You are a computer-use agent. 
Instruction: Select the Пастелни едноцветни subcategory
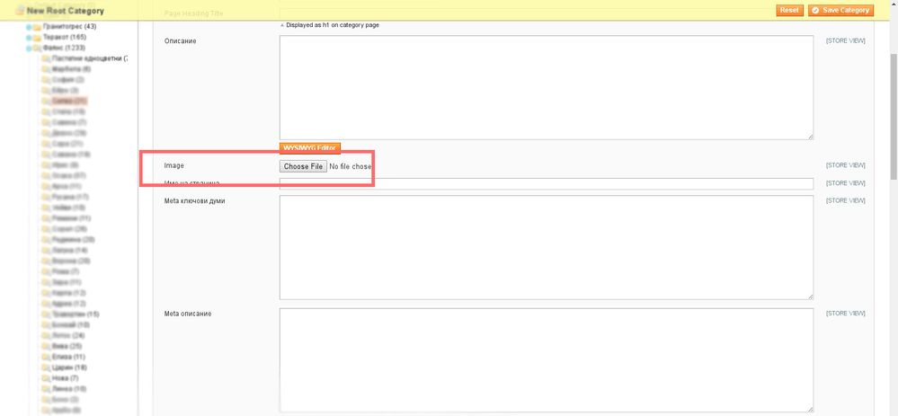click(89, 59)
